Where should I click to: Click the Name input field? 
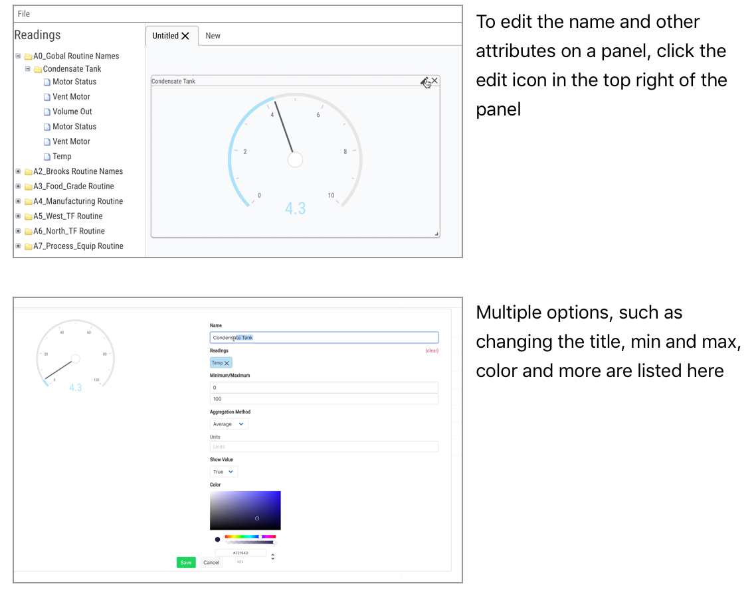(x=324, y=338)
